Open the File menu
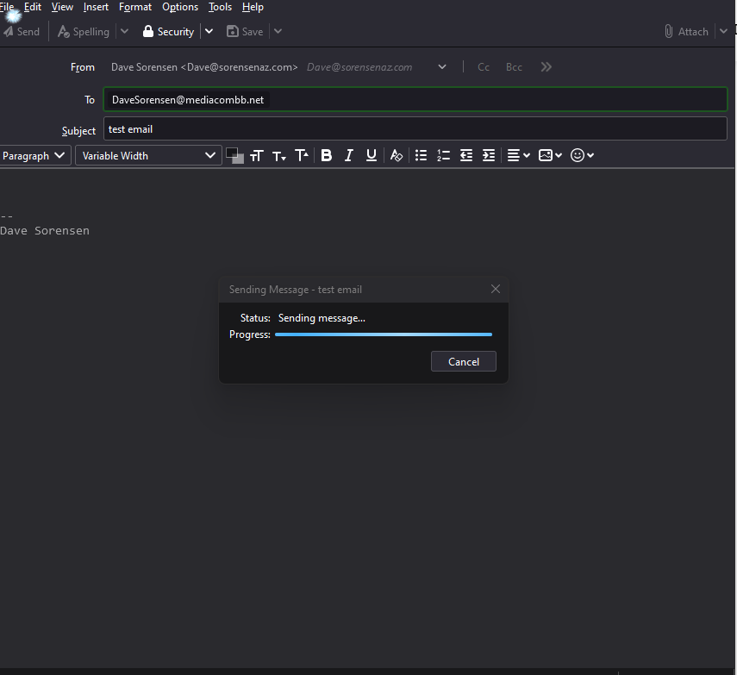The height and width of the screenshot is (675, 737). pos(7,7)
